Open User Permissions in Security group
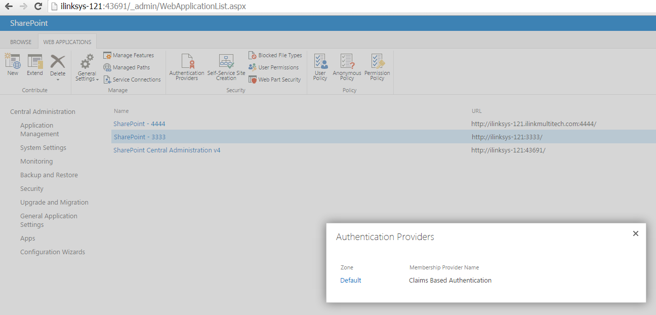656x315 pixels. pos(273,67)
